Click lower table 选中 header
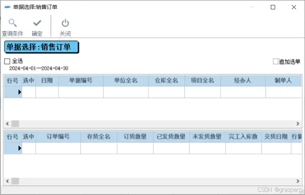The height and width of the screenshot is (195, 305). pyautogui.click(x=28, y=136)
